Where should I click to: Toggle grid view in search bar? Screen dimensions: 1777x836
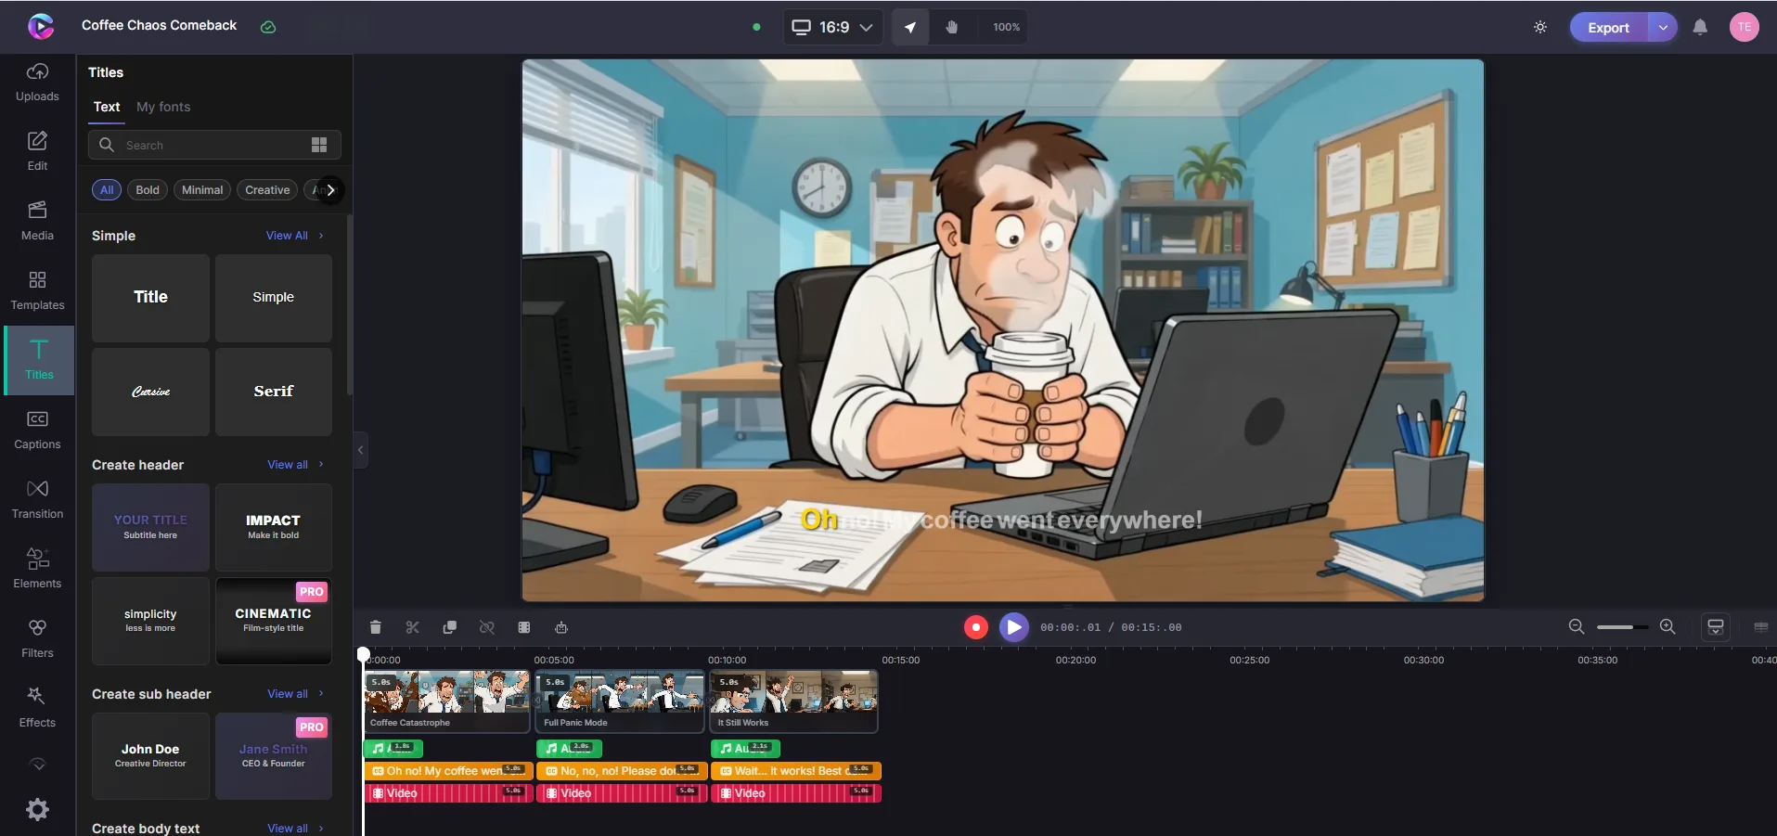tap(319, 145)
